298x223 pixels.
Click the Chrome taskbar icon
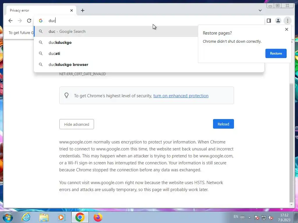point(80,217)
